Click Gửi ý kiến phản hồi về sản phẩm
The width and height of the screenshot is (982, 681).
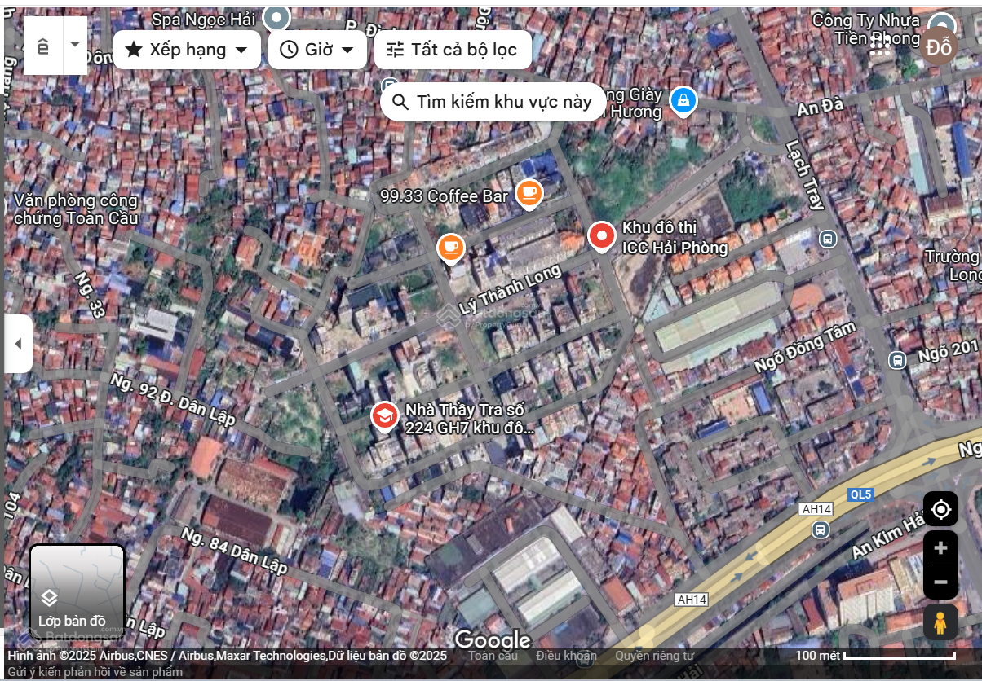click(x=95, y=672)
